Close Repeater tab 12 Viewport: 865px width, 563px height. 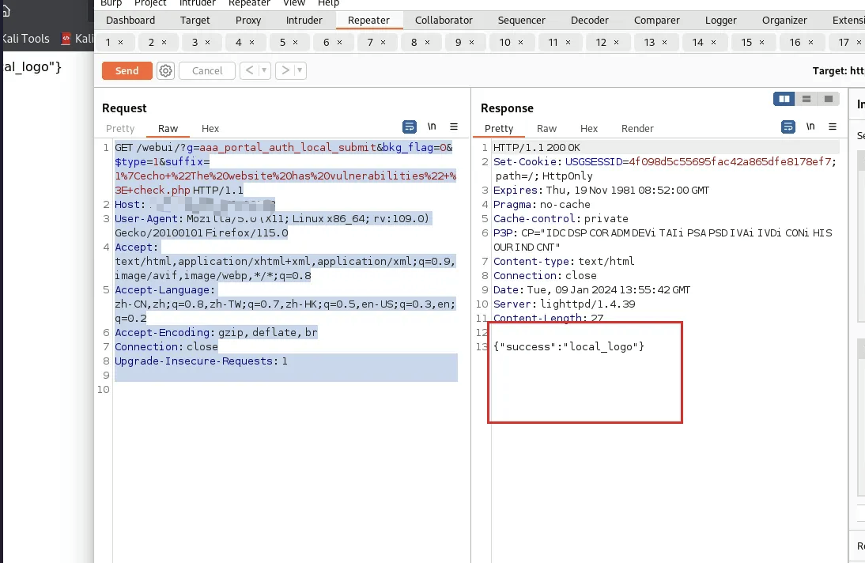pyautogui.click(x=616, y=42)
